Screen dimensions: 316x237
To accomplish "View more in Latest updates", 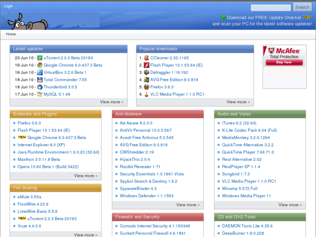I will tap(112, 102).
